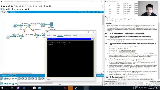Click the power cycle devices button
The height and width of the screenshot is (90, 160).
[x=10, y=75]
